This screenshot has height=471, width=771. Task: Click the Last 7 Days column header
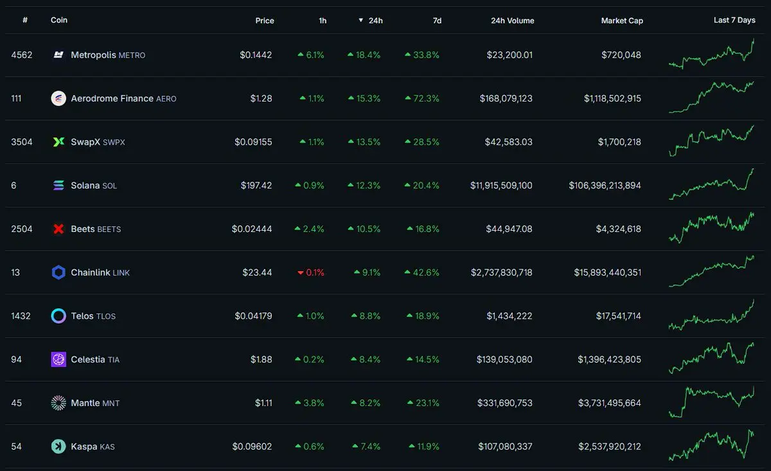tap(734, 20)
